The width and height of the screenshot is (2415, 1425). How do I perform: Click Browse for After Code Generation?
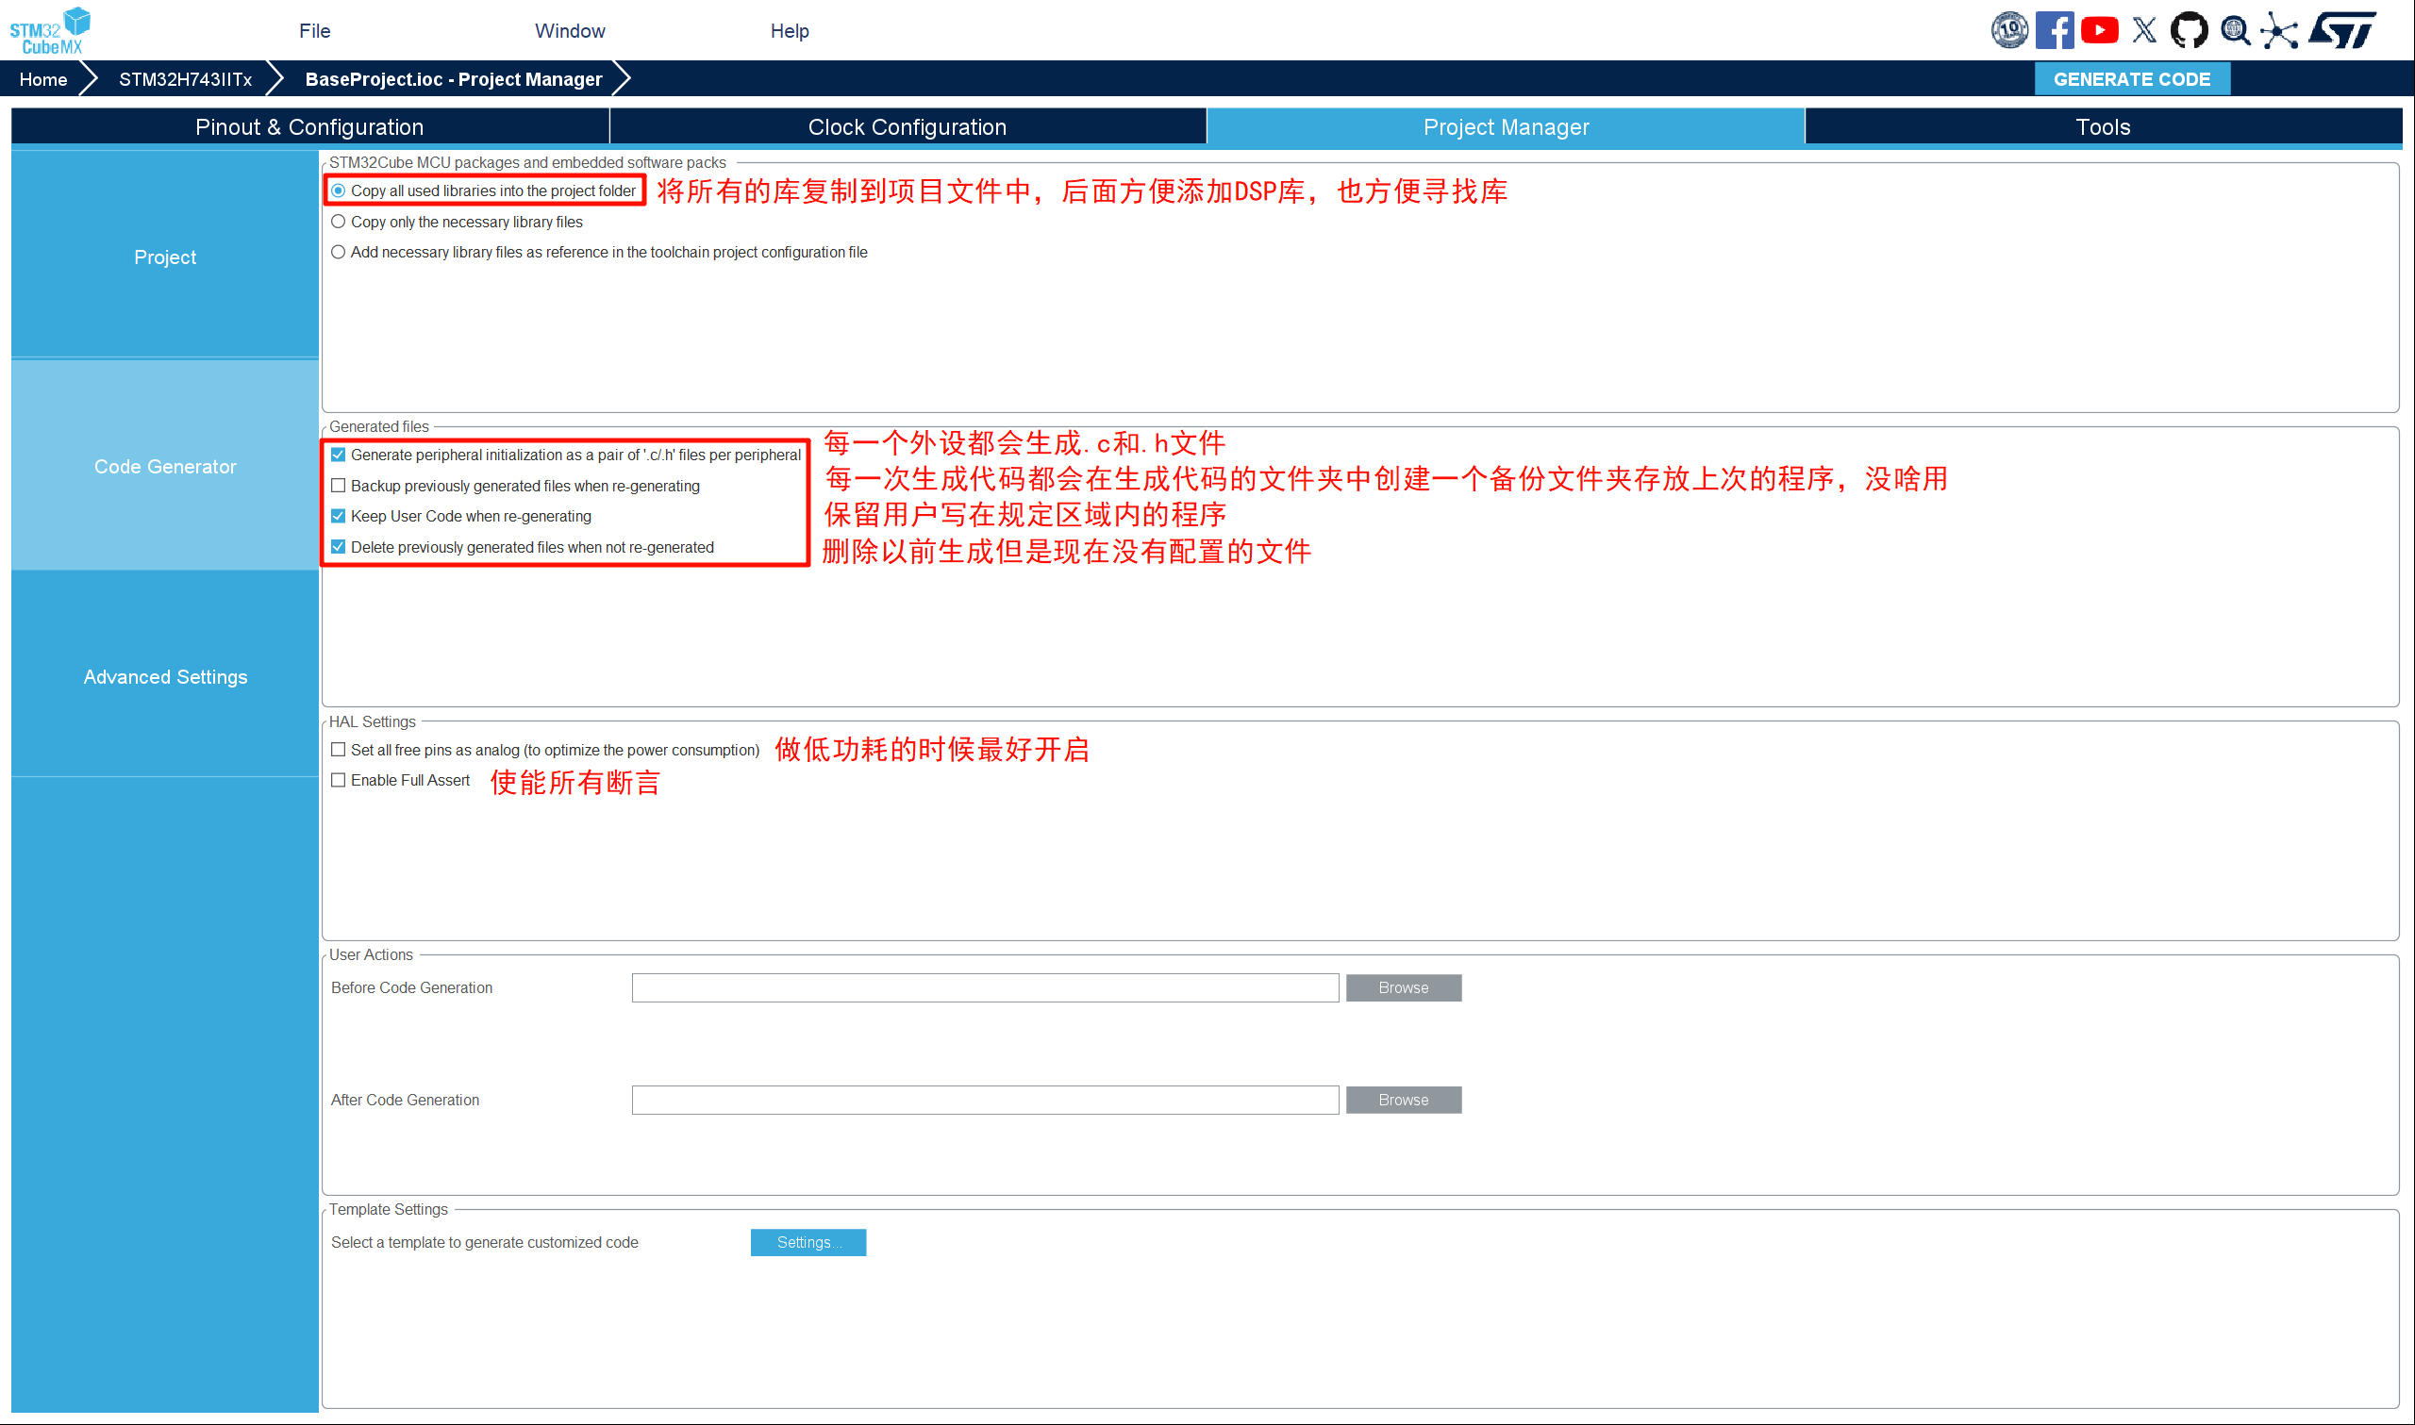coord(1403,1101)
